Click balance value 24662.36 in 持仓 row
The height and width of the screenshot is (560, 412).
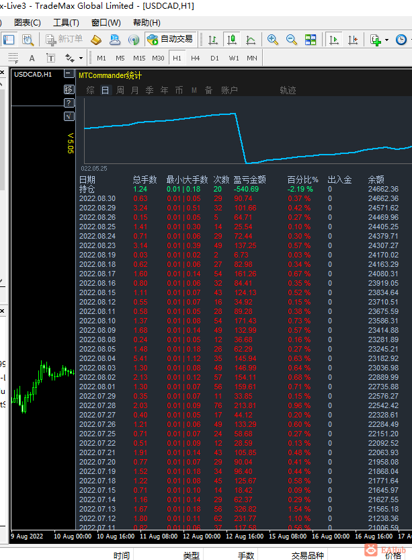(384, 189)
